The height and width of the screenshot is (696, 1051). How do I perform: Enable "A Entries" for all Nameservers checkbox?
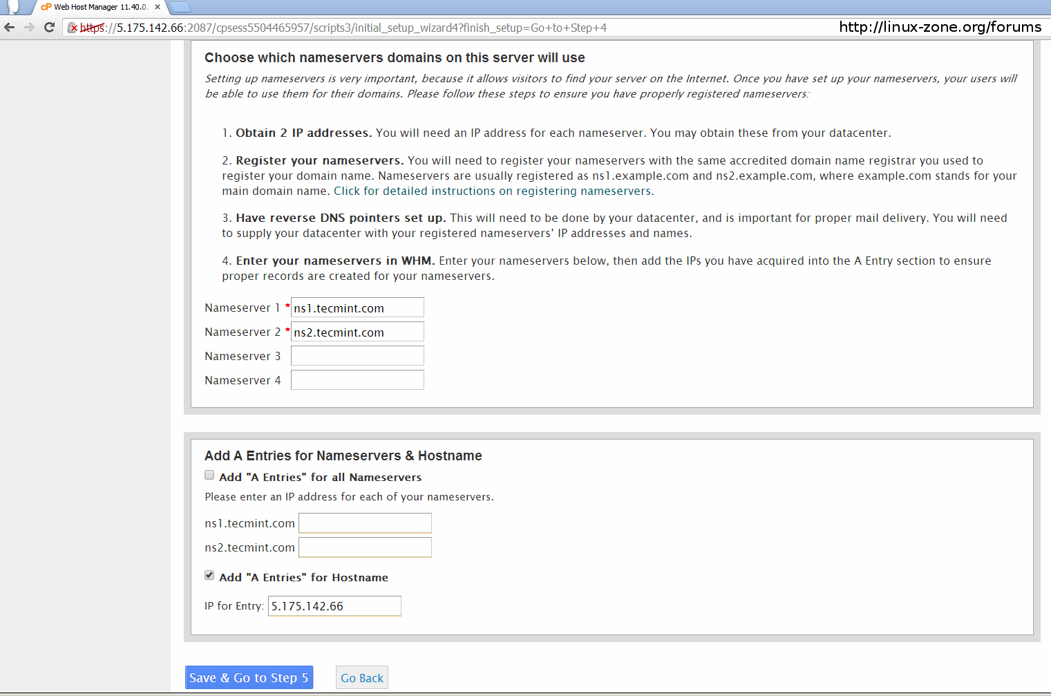click(x=209, y=476)
